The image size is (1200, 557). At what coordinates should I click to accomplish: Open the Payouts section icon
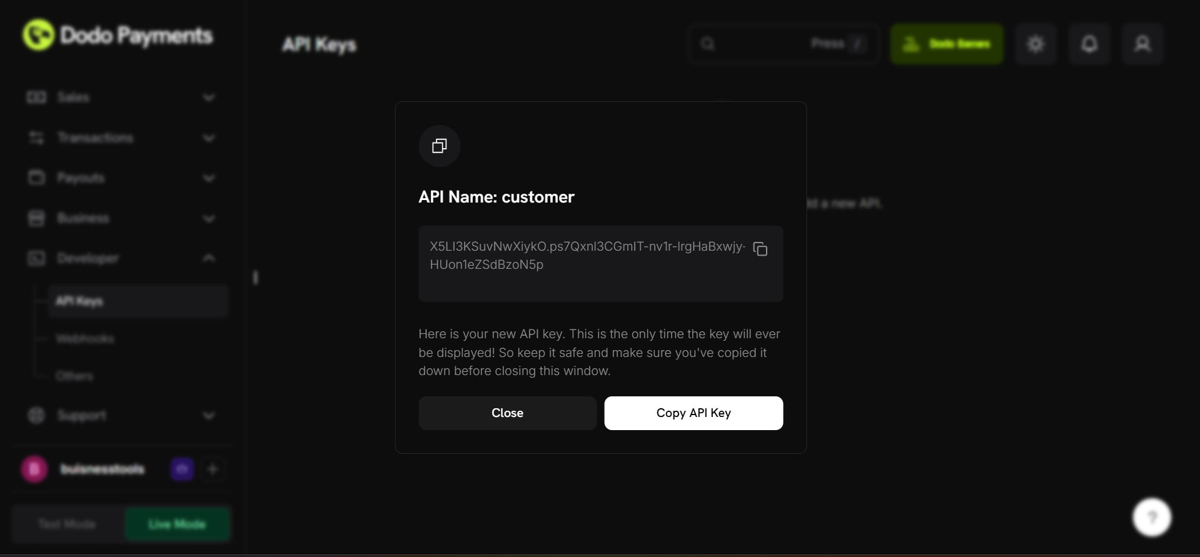[36, 178]
